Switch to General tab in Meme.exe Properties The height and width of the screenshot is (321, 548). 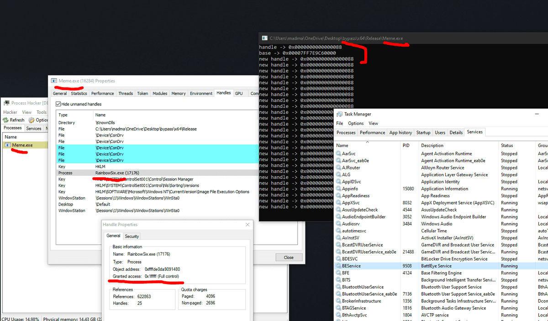tap(60, 94)
